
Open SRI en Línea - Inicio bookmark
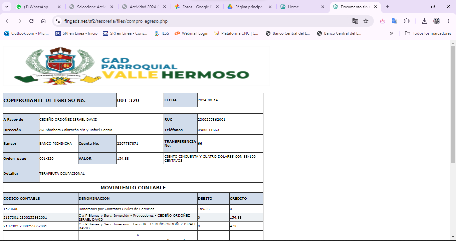pyautogui.click(x=76, y=33)
